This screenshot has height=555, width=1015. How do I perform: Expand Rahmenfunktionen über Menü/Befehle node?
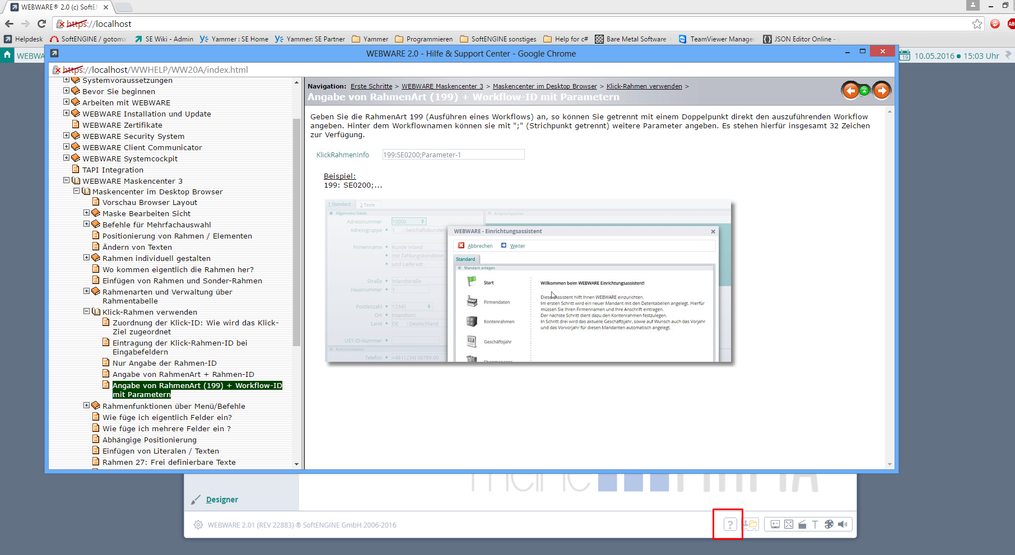tap(87, 405)
